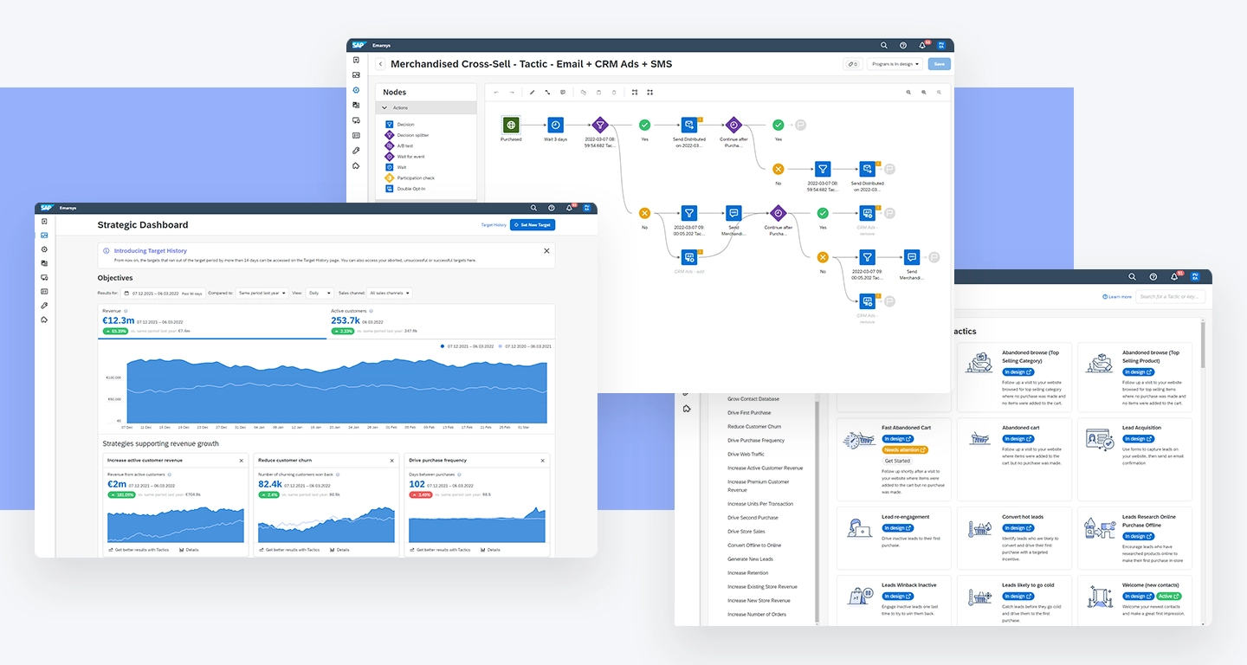
Task: Select the first Send Distributed email node
Action: (x=689, y=126)
